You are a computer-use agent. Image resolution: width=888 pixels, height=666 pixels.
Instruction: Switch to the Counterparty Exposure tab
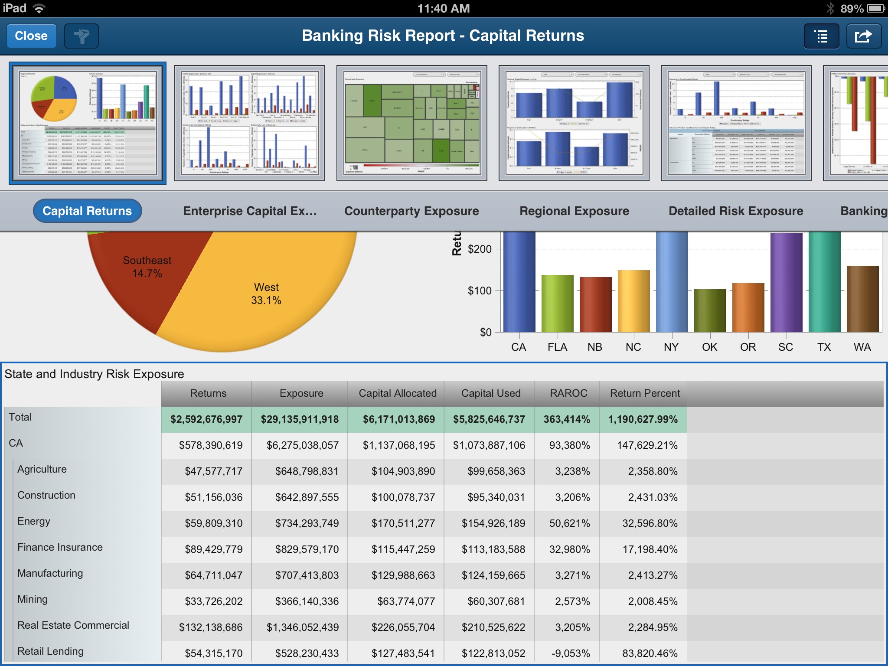click(411, 211)
